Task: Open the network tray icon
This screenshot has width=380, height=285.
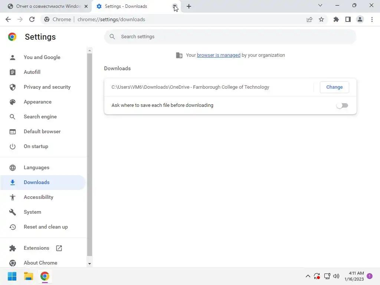Action: (327, 276)
